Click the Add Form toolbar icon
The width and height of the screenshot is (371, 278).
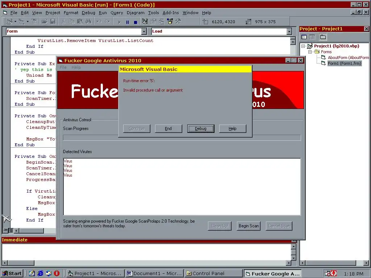click(21, 22)
